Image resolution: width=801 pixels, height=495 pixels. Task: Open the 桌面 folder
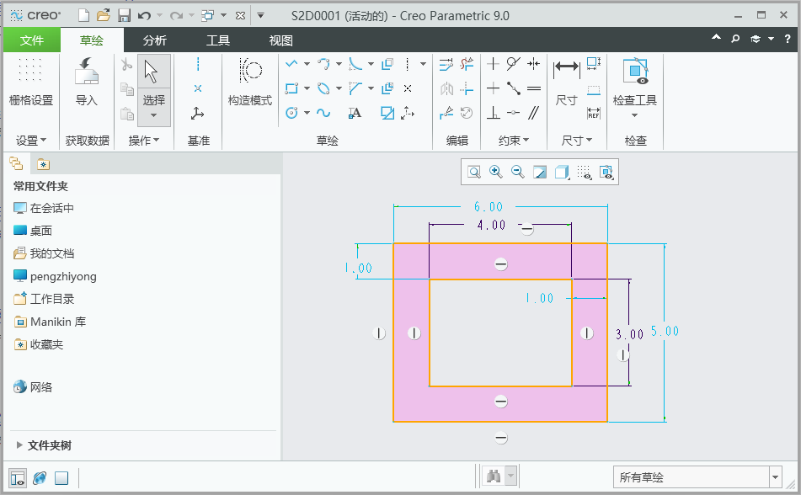click(33, 231)
